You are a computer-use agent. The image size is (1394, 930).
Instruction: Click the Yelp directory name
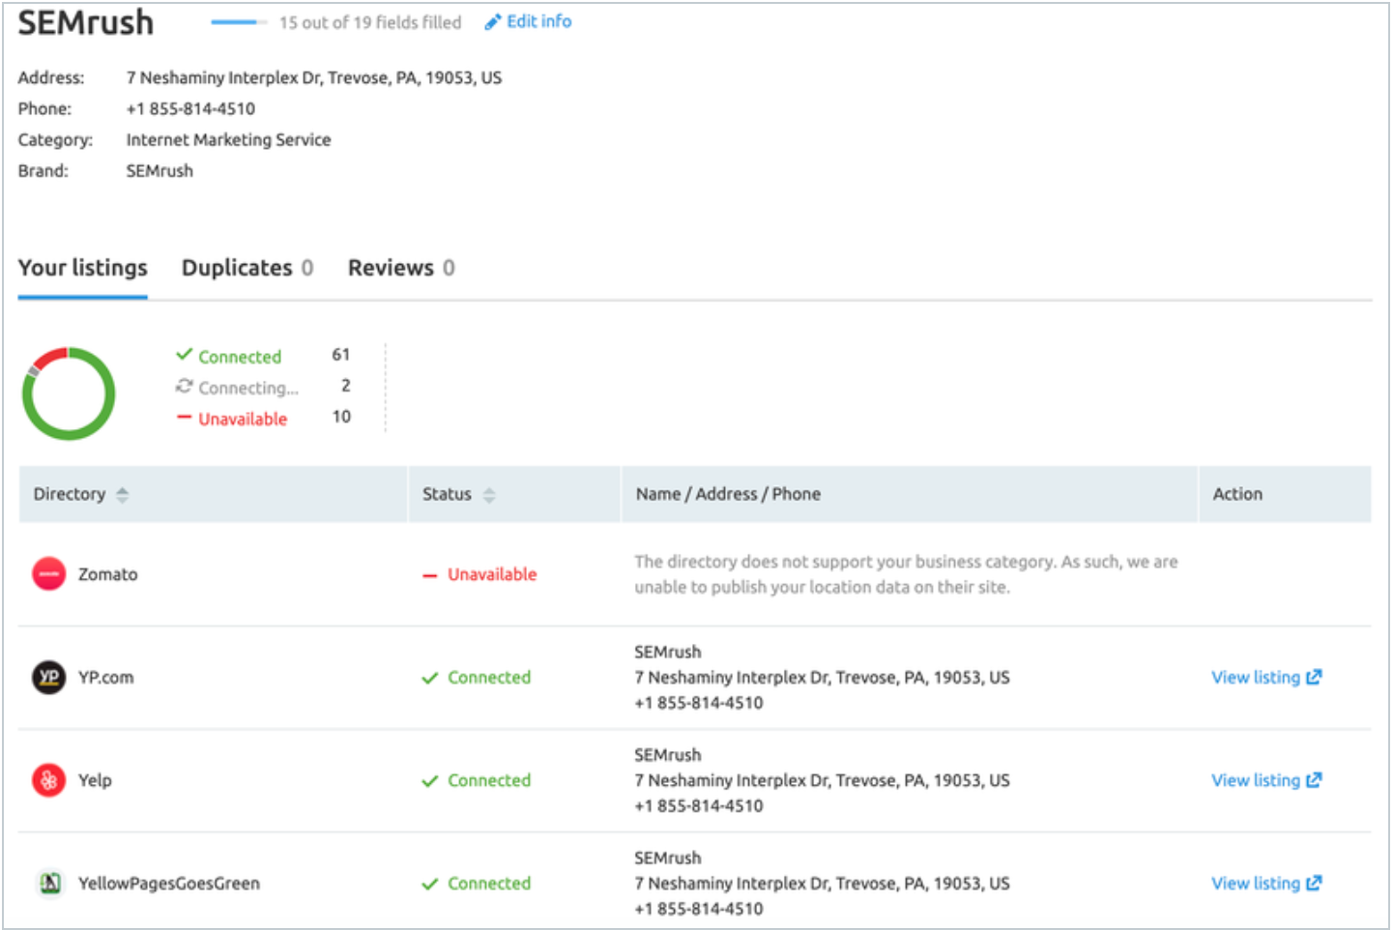(x=95, y=780)
